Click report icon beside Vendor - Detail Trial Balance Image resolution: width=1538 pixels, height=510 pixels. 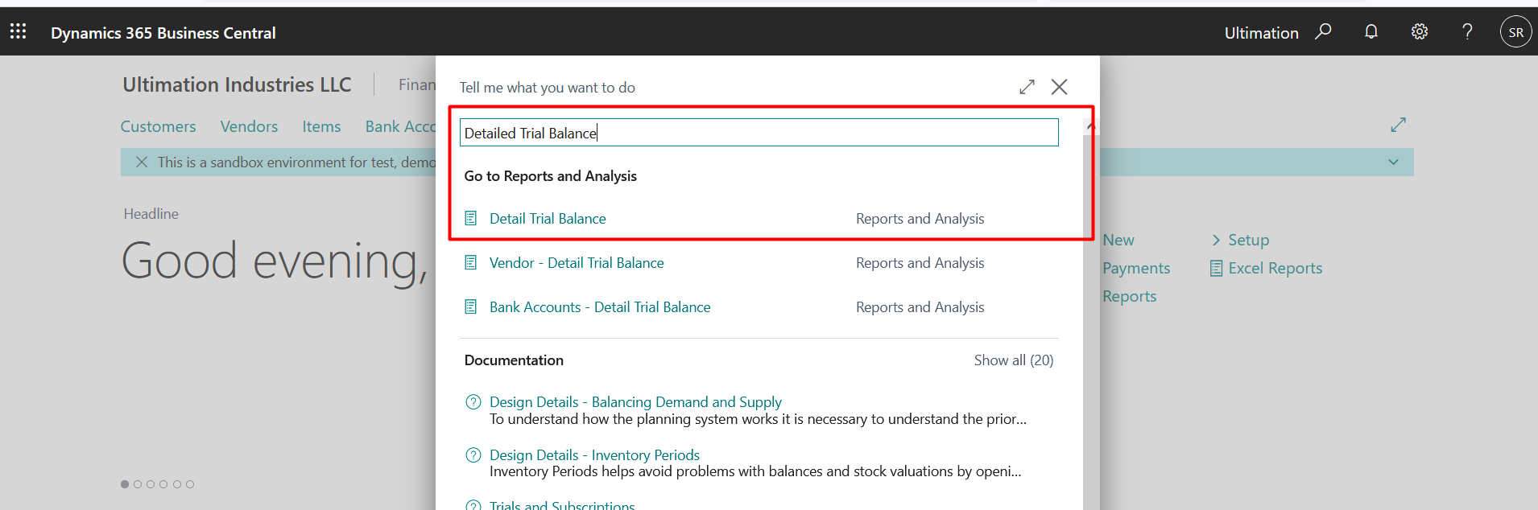pos(471,262)
